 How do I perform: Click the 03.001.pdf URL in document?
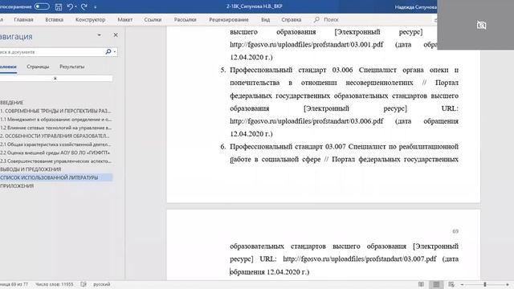coord(306,45)
